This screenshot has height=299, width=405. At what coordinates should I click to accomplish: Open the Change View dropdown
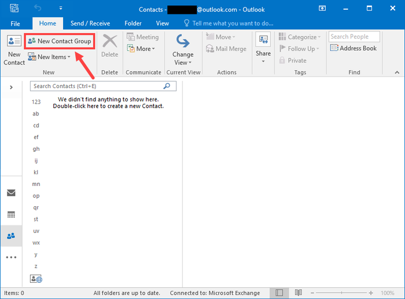[x=183, y=51]
